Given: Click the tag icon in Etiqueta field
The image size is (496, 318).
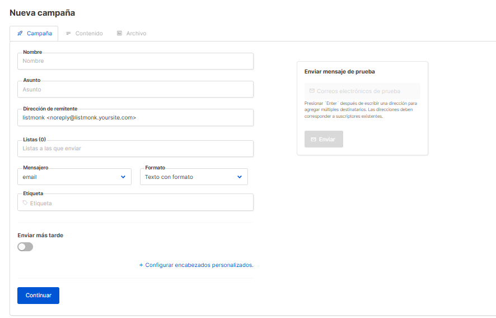Looking at the screenshot, I should (25, 203).
